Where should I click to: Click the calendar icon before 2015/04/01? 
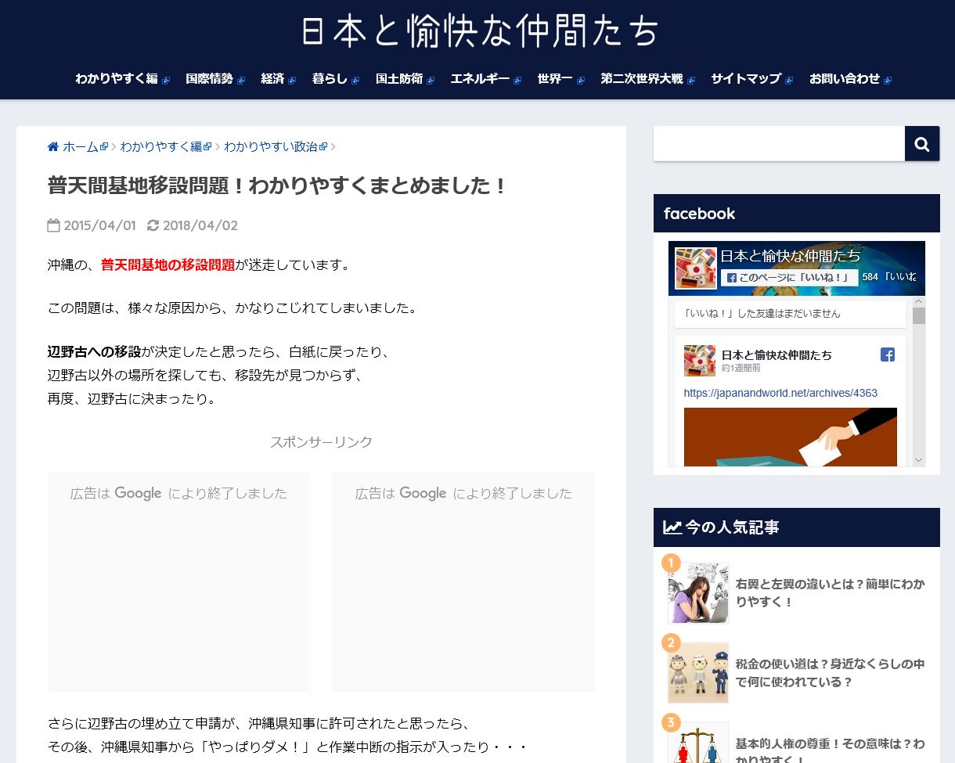53,225
